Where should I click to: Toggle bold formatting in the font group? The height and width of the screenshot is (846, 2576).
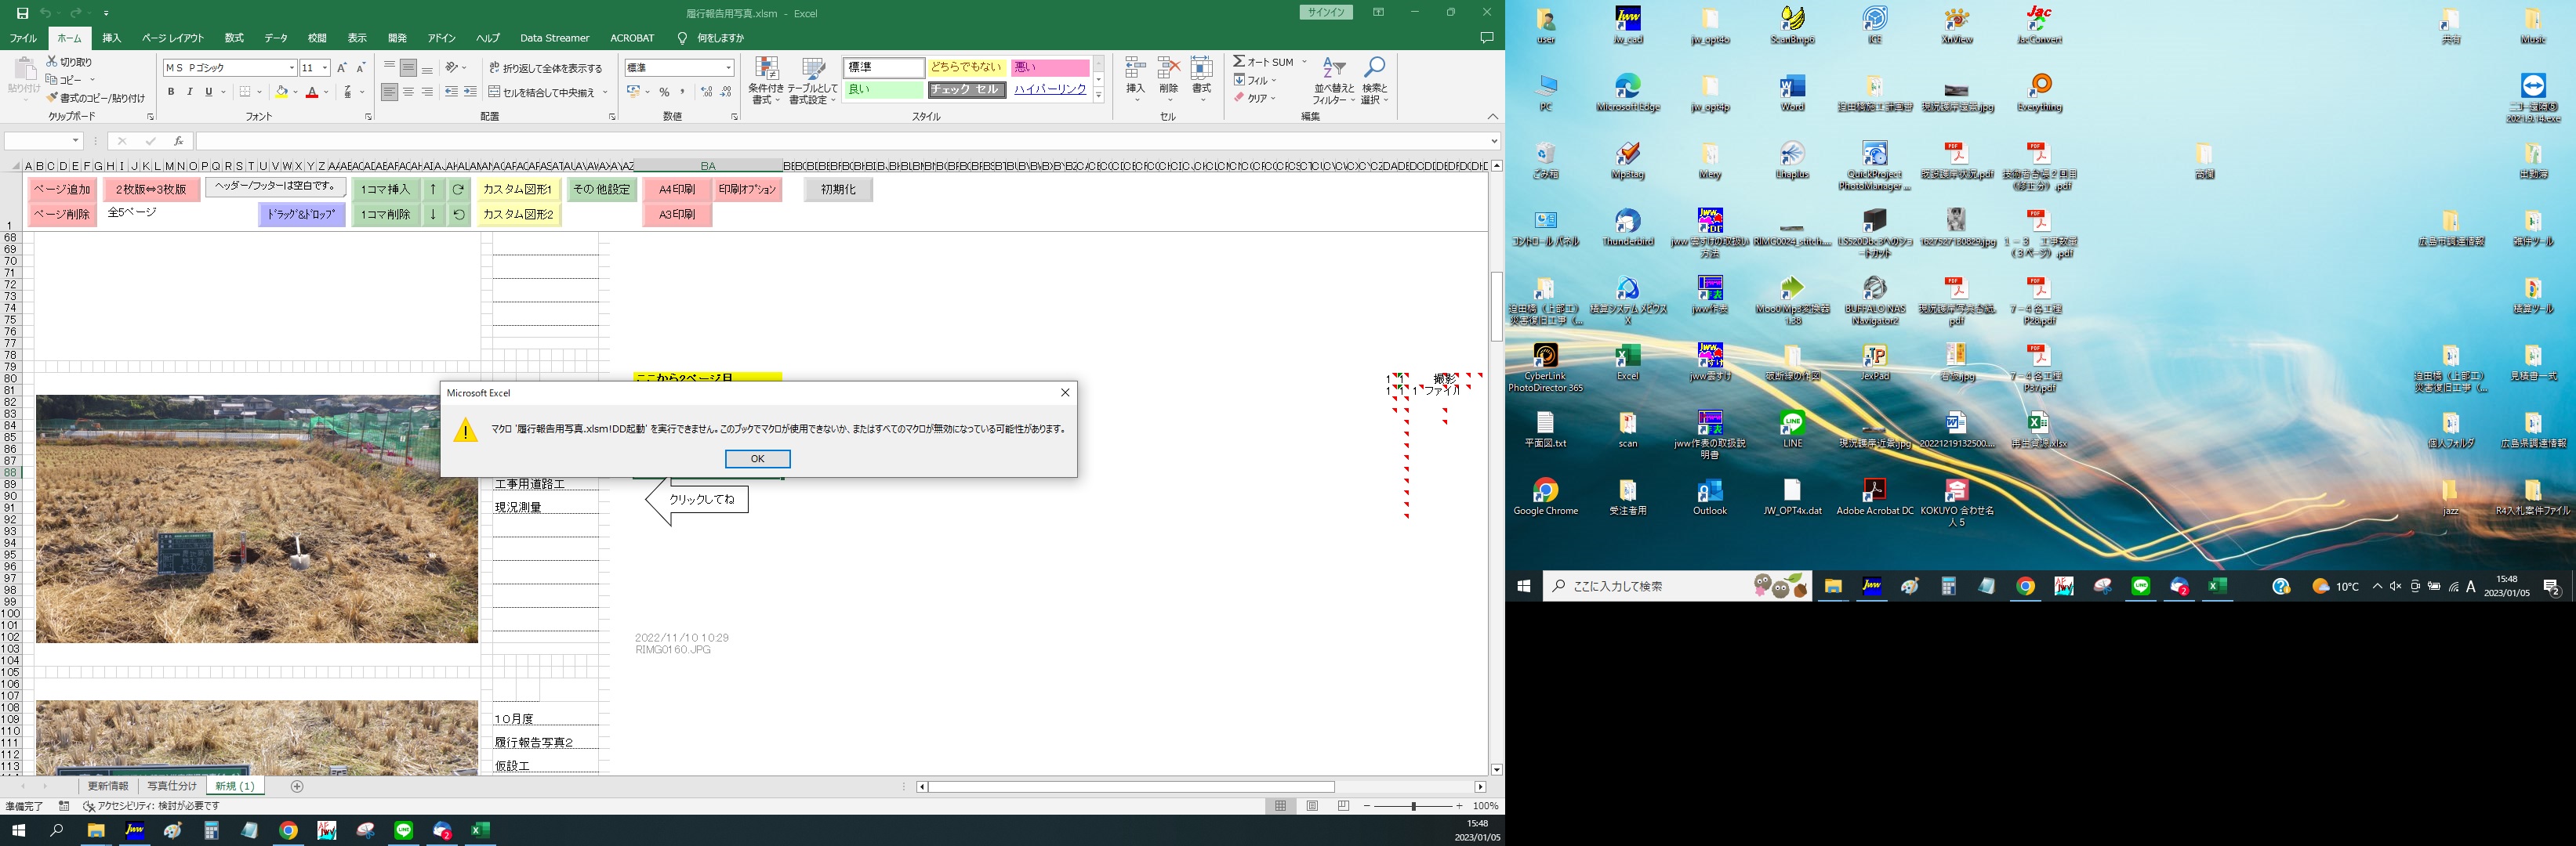click(171, 92)
